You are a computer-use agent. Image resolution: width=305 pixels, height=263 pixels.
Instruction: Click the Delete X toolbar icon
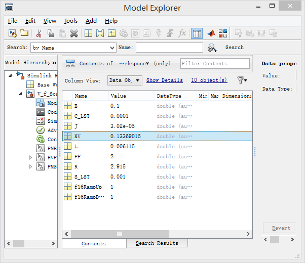[x=74, y=33]
